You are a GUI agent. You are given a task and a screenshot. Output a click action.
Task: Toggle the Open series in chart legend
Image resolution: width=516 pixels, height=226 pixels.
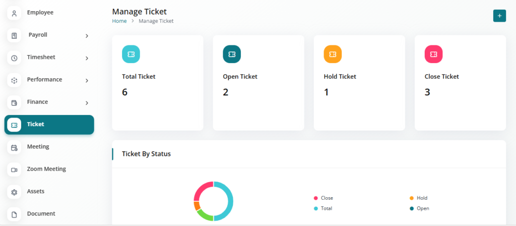click(422, 208)
